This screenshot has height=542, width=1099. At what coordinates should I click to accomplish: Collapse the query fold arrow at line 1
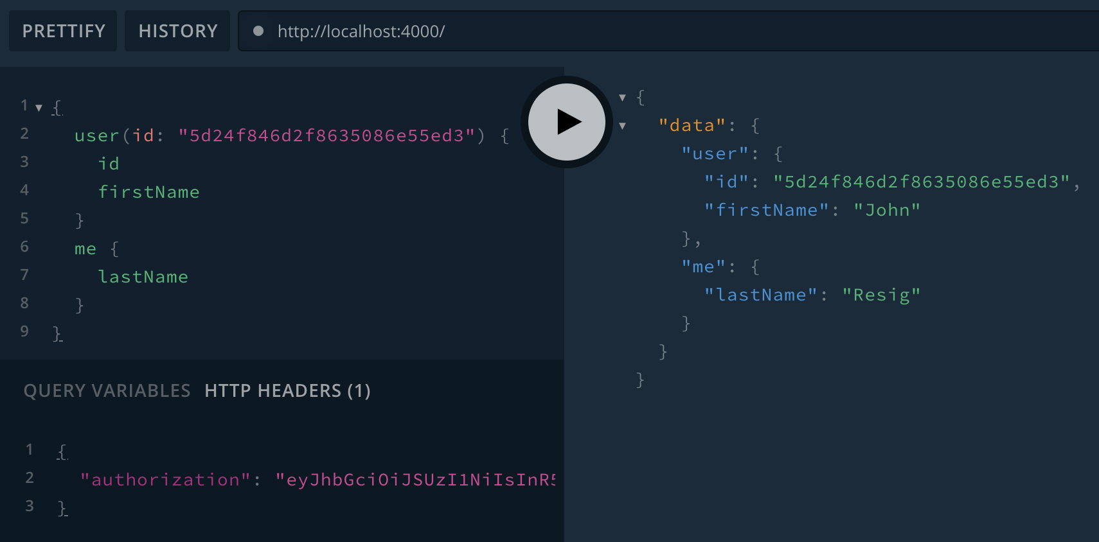[x=39, y=108]
